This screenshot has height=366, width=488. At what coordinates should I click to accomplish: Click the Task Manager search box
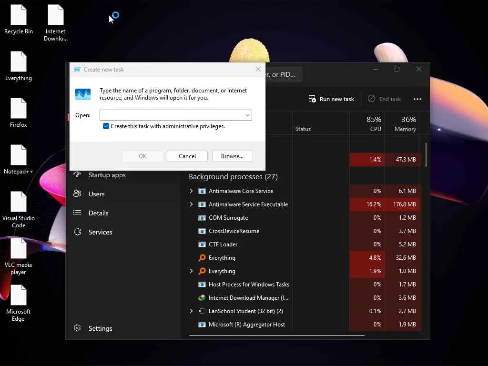point(284,75)
